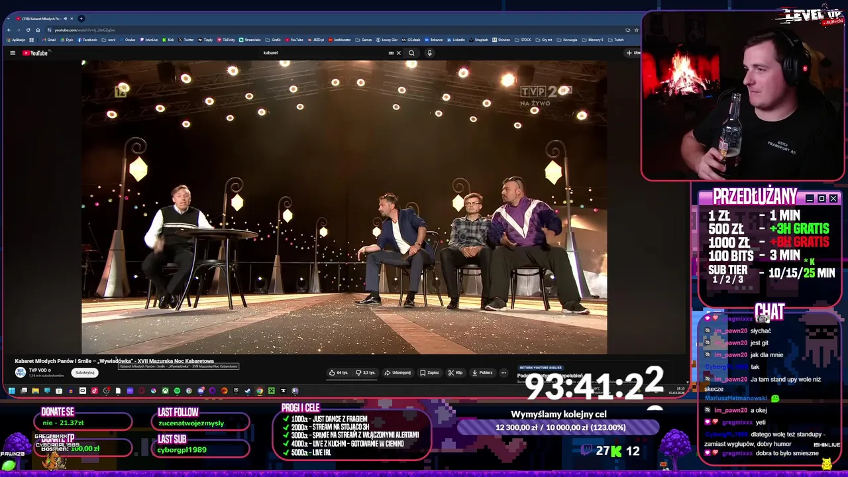The height and width of the screenshot is (477, 848).
Task: Open Facebook bookmark
Action: point(87,40)
